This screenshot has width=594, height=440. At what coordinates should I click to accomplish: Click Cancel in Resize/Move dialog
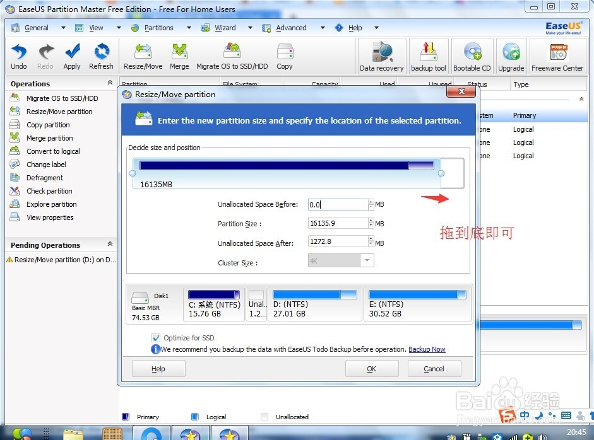click(434, 369)
